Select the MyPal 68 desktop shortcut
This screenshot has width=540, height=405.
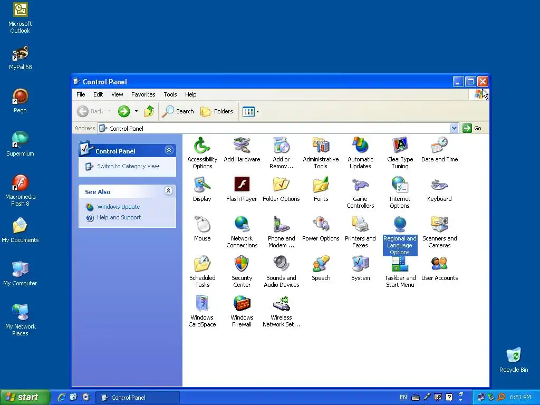click(x=21, y=57)
